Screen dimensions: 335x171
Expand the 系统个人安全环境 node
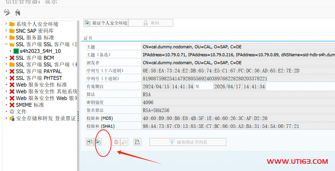(x=6, y=24)
